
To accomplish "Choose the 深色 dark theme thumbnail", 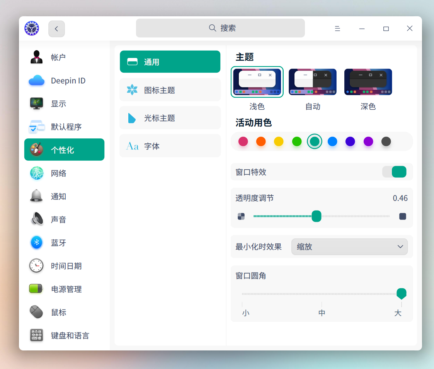I will tap(368, 82).
